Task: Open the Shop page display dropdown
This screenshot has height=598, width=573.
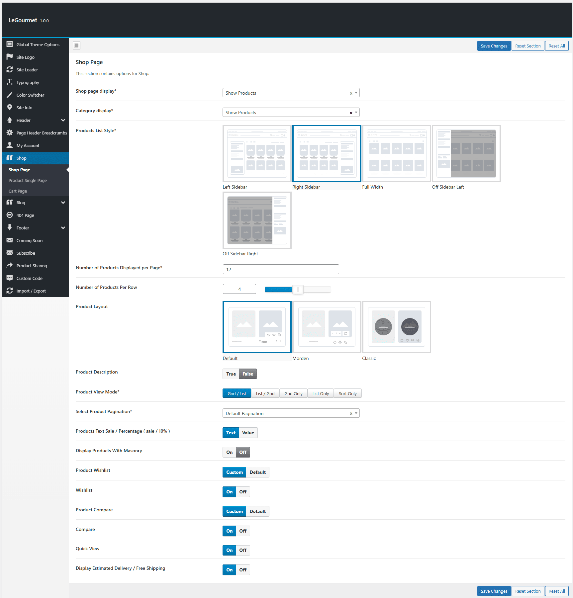Action: (291, 93)
